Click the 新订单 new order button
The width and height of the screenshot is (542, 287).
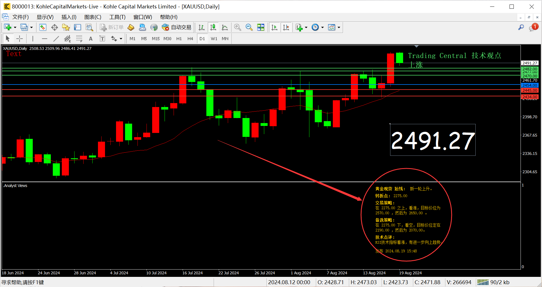[112, 27]
